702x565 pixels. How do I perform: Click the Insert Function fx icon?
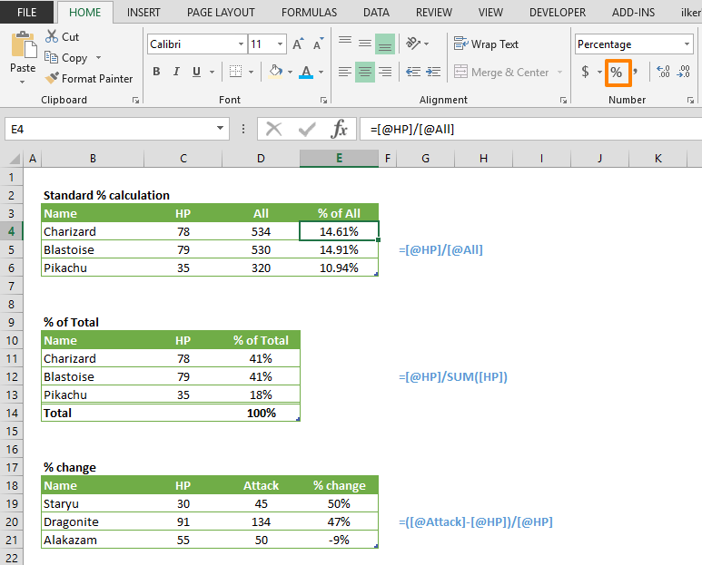pos(339,129)
